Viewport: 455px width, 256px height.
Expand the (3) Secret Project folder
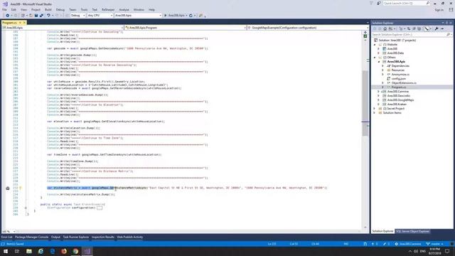click(x=375, y=109)
